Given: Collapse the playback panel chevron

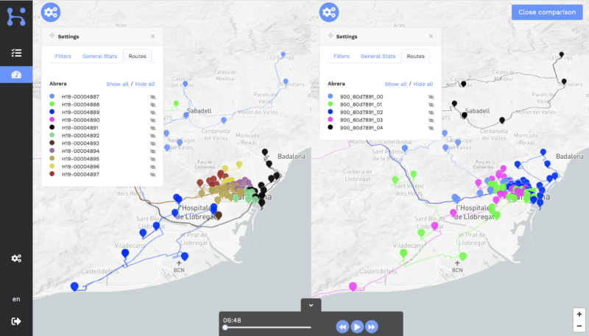Looking at the screenshot, I should click(x=311, y=304).
